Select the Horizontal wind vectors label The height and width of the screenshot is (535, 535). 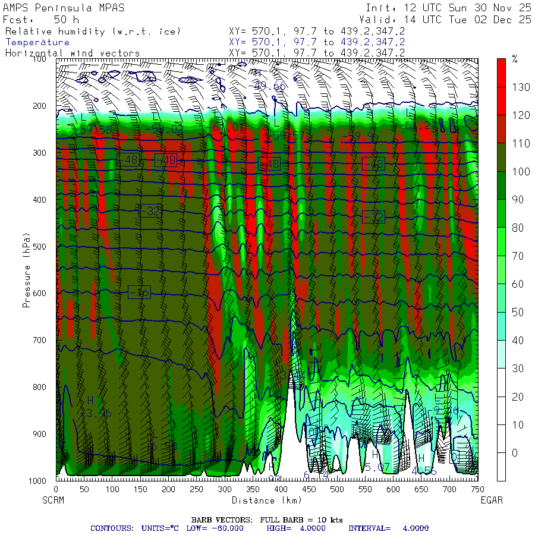73,53
